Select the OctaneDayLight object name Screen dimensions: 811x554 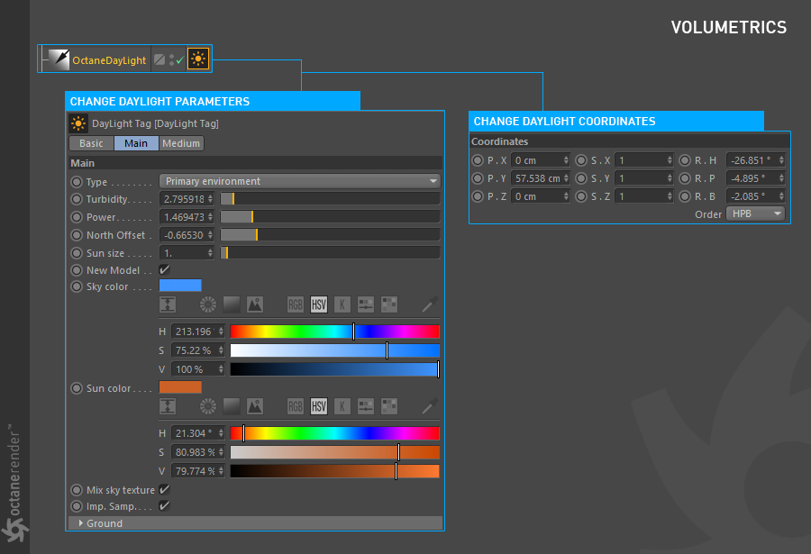109,60
